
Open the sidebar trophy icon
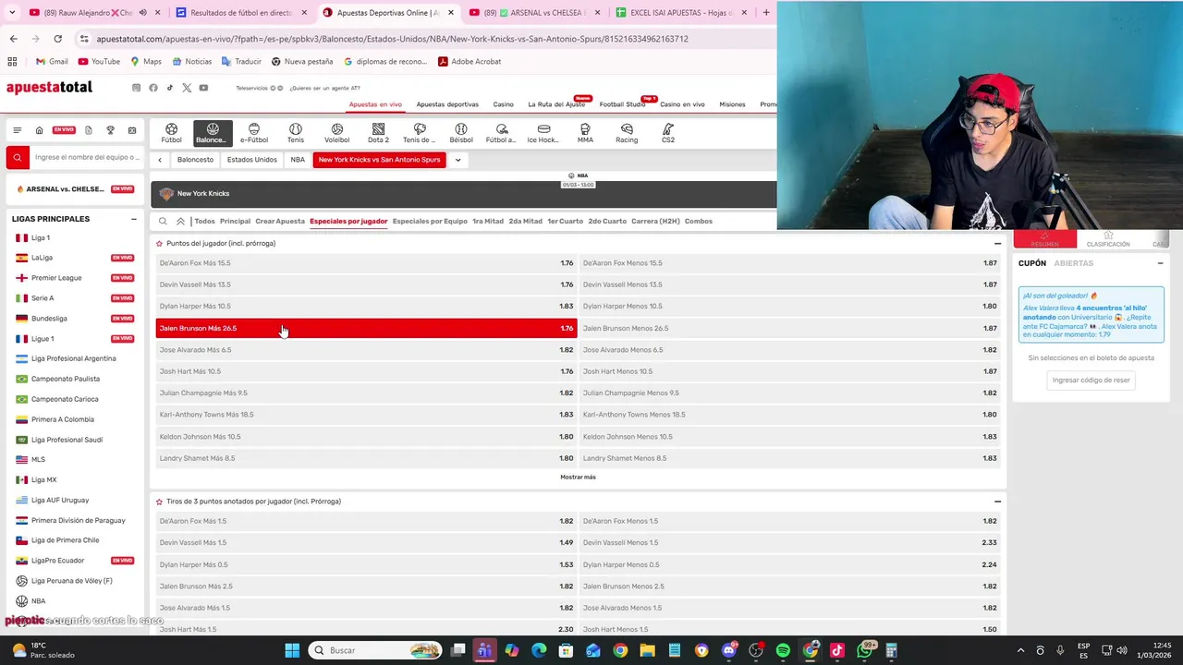click(x=110, y=130)
